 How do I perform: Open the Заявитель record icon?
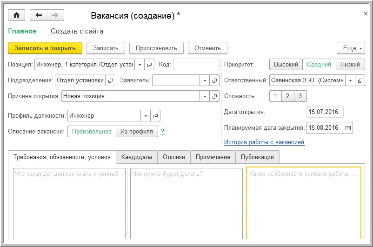[214, 80]
